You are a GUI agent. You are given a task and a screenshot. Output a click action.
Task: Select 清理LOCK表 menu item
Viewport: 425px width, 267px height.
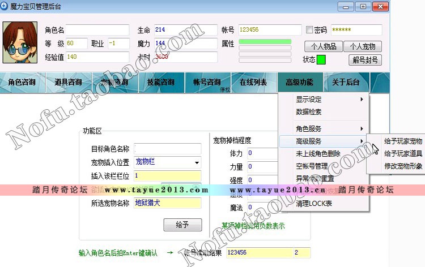324,204
